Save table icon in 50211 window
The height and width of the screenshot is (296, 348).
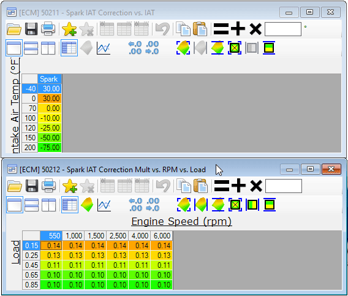tap(31, 29)
